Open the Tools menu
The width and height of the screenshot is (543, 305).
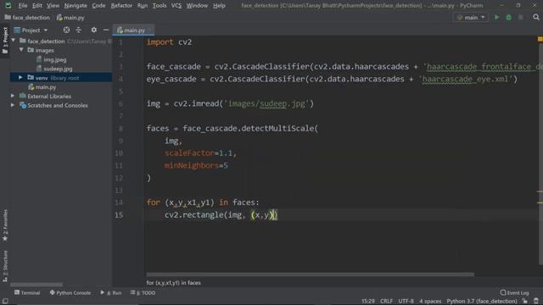coord(160,6)
